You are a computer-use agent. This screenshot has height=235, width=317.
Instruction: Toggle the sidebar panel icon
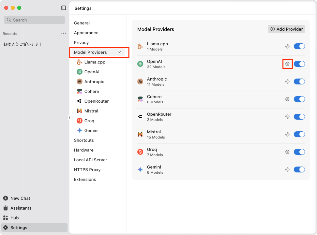click(x=64, y=8)
